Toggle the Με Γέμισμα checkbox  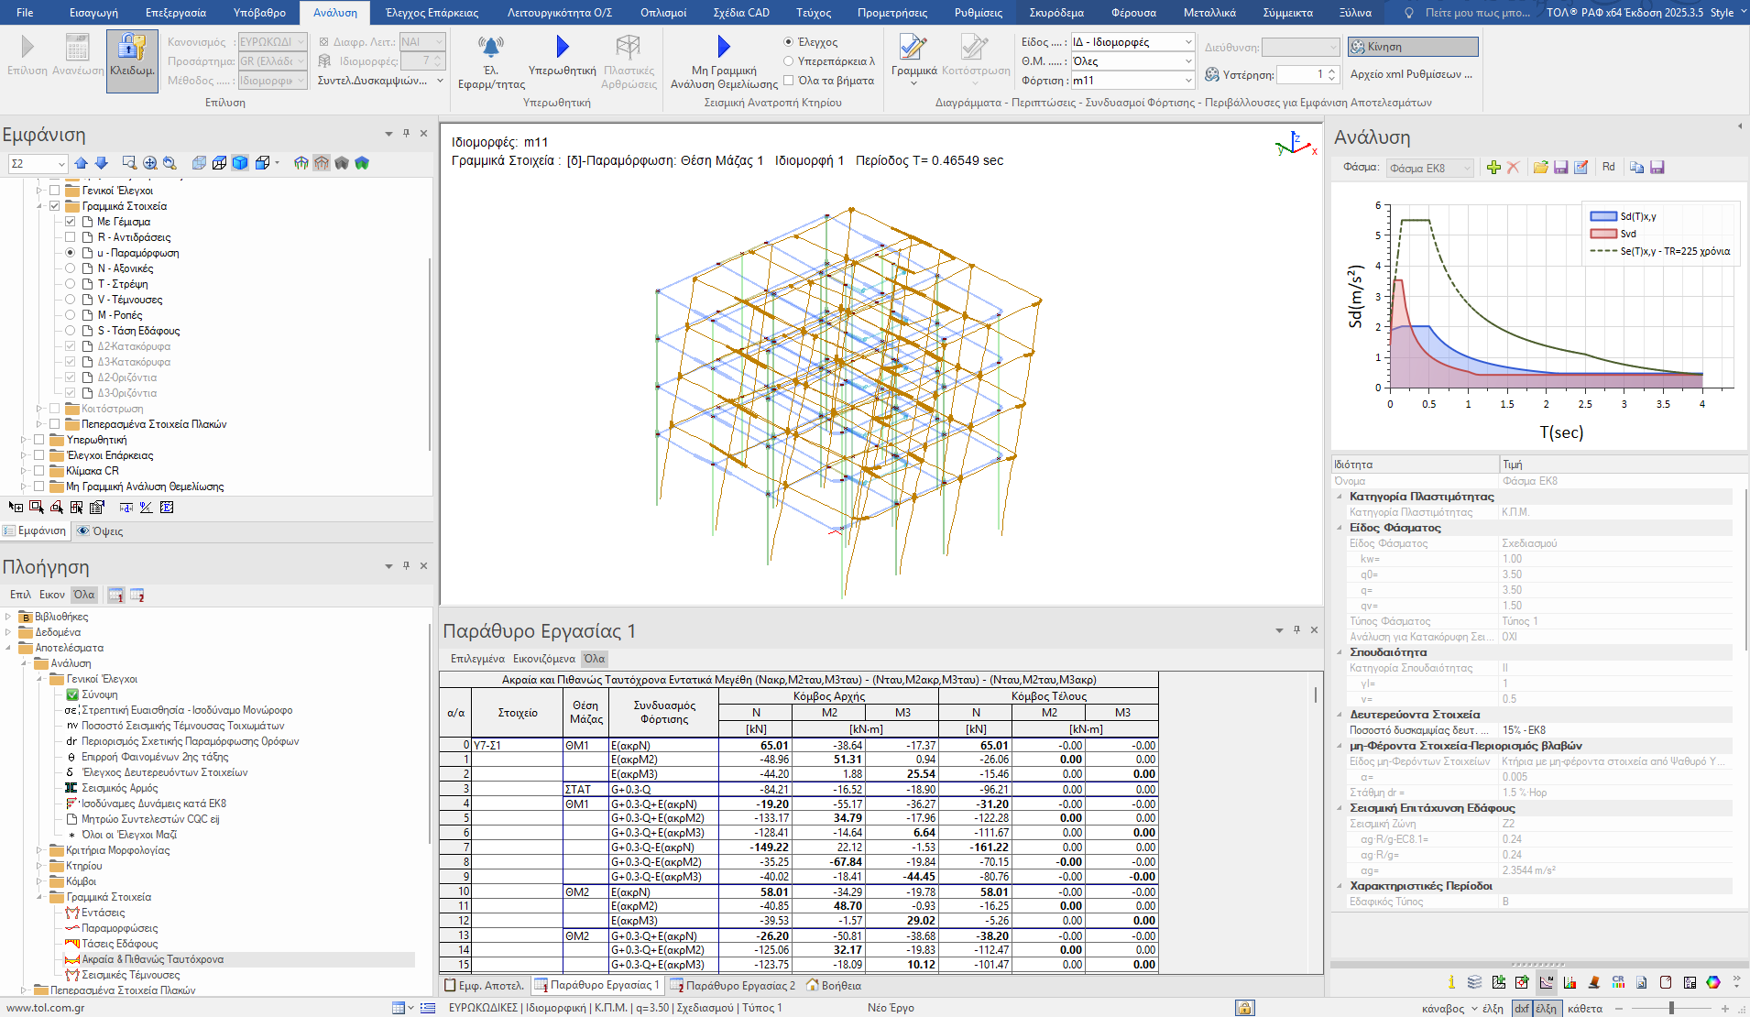(x=71, y=222)
